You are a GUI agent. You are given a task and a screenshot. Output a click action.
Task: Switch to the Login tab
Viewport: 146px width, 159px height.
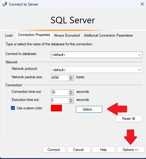coord(9,35)
